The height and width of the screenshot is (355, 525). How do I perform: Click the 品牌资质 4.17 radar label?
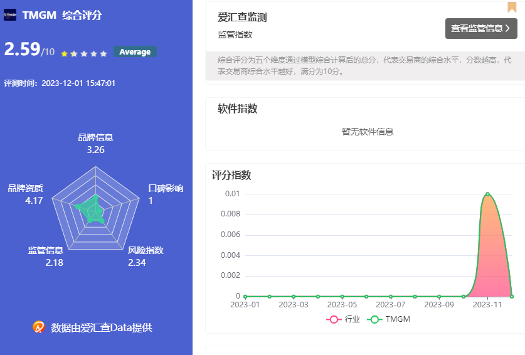point(26,194)
